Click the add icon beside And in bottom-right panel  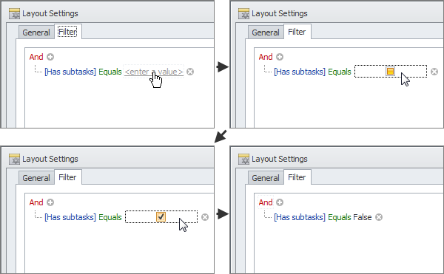[x=280, y=202]
